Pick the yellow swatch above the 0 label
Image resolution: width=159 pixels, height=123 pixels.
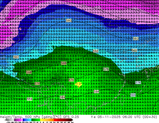point(41,120)
